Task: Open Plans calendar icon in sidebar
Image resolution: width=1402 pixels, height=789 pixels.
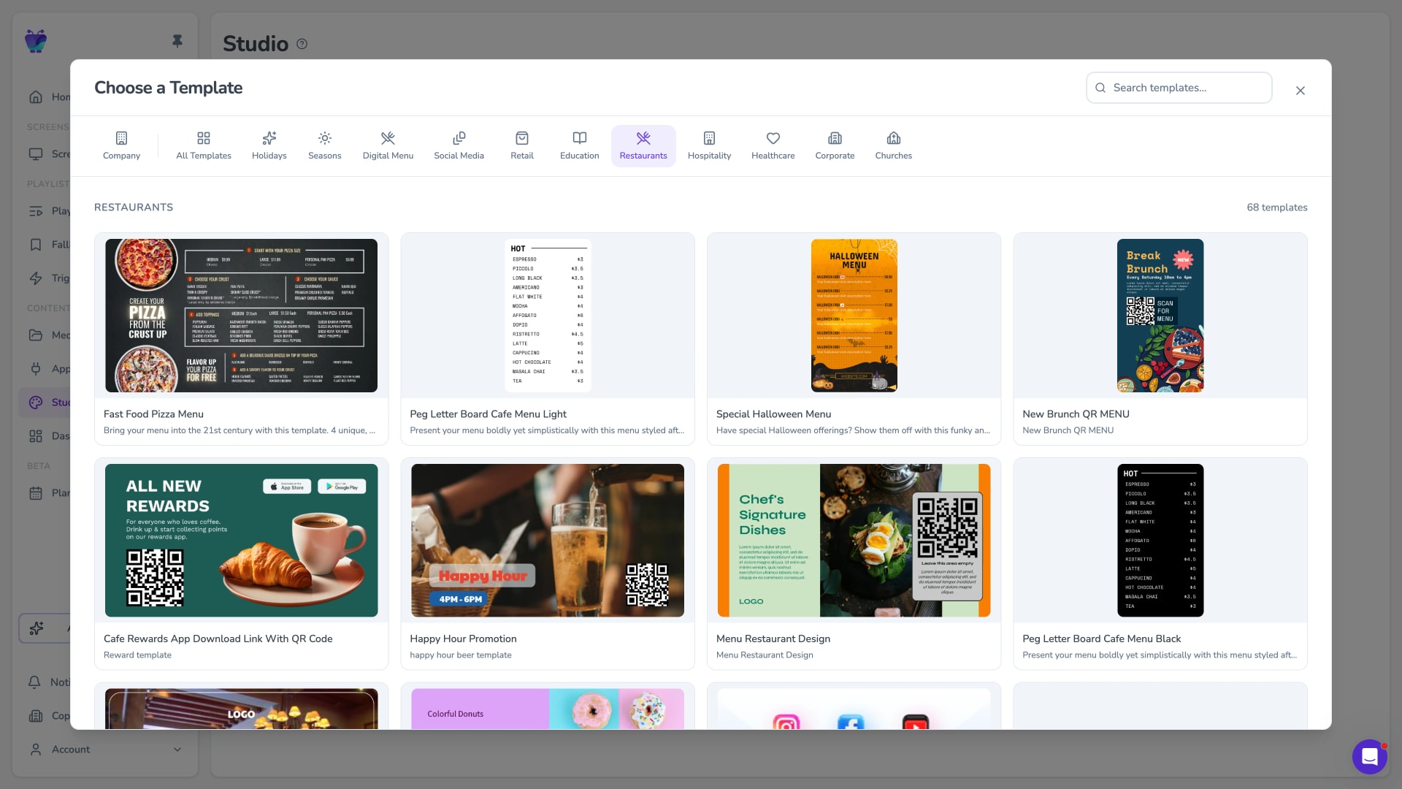Action: click(x=36, y=493)
